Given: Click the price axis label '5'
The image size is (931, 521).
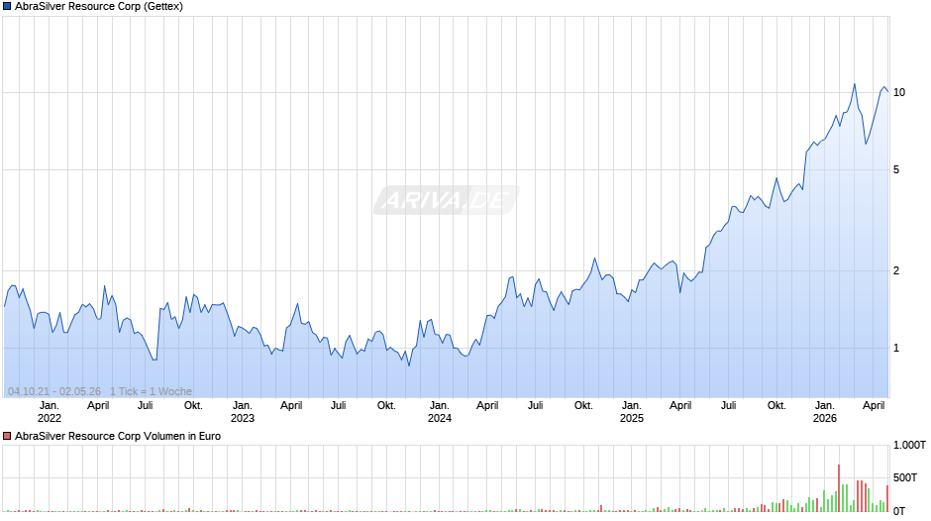Looking at the screenshot, I should (896, 170).
